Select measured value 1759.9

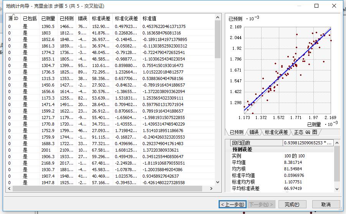tap(48, 137)
